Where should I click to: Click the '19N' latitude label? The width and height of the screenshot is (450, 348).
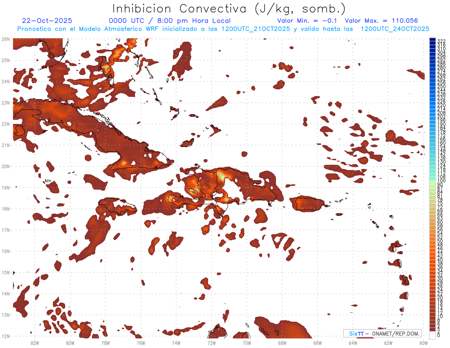pyautogui.click(x=6, y=187)
